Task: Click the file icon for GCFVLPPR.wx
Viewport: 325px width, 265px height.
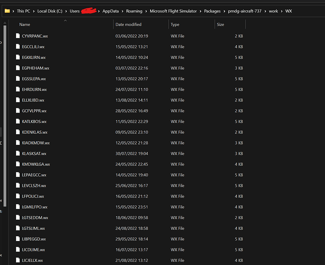Action: pyautogui.click(x=18, y=111)
